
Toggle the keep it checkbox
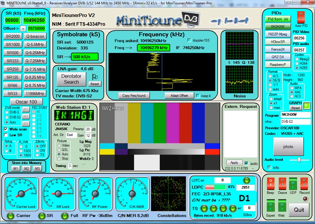(198, 96)
